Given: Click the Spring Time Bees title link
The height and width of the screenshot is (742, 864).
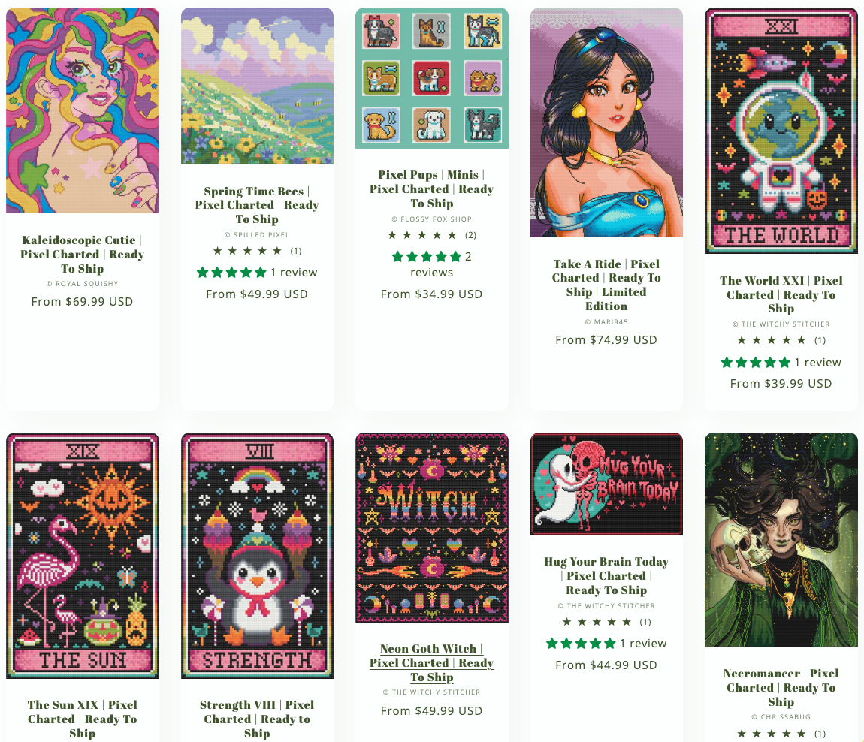Looking at the screenshot, I should tap(258, 205).
